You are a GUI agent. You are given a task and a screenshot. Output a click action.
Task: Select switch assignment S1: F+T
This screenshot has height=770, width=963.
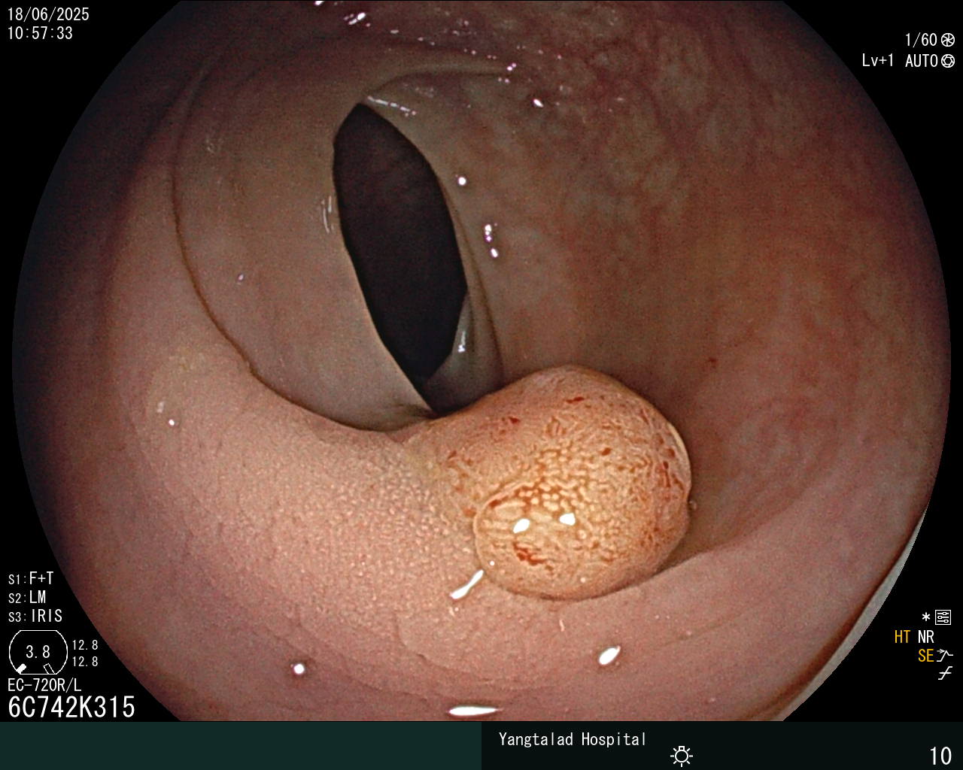coord(31,579)
